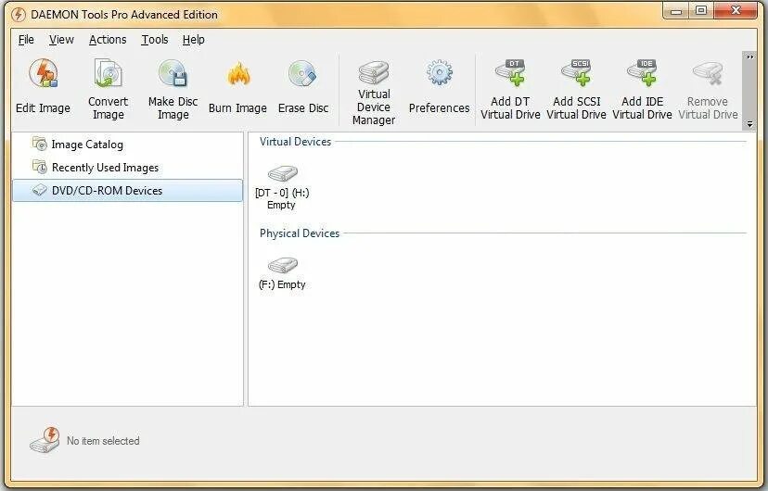The width and height of the screenshot is (768, 491).
Task: Select the [DT - 0] (H:) virtual drive
Action: click(282, 188)
